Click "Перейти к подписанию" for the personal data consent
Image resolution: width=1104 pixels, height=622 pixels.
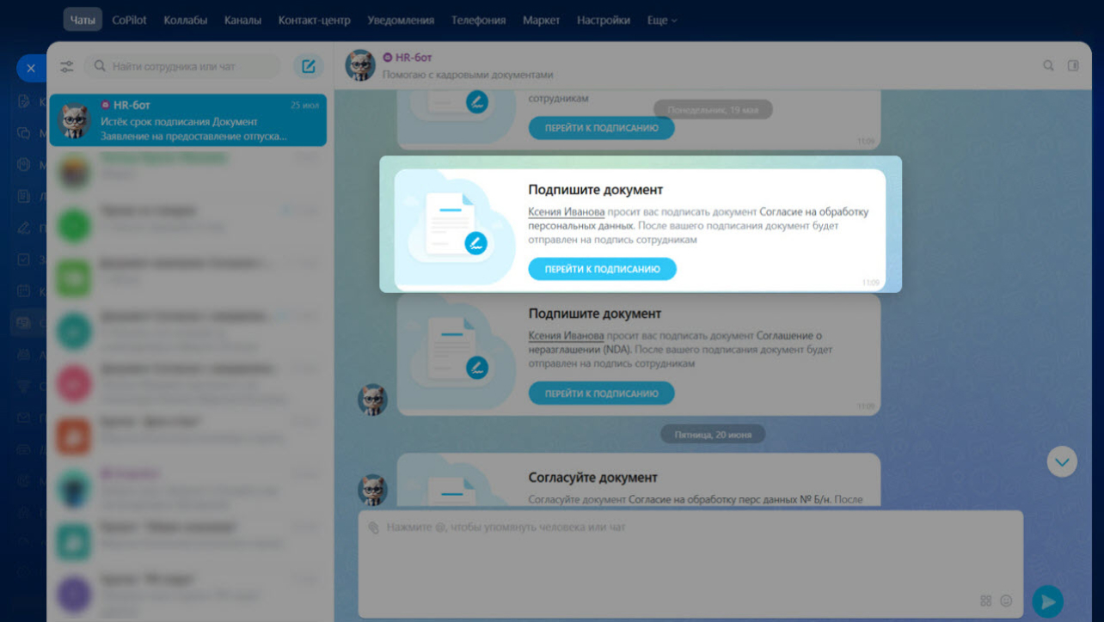click(602, 269)
